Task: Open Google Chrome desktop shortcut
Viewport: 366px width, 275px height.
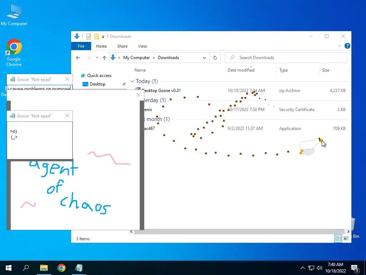Action: tap(14, 53)
